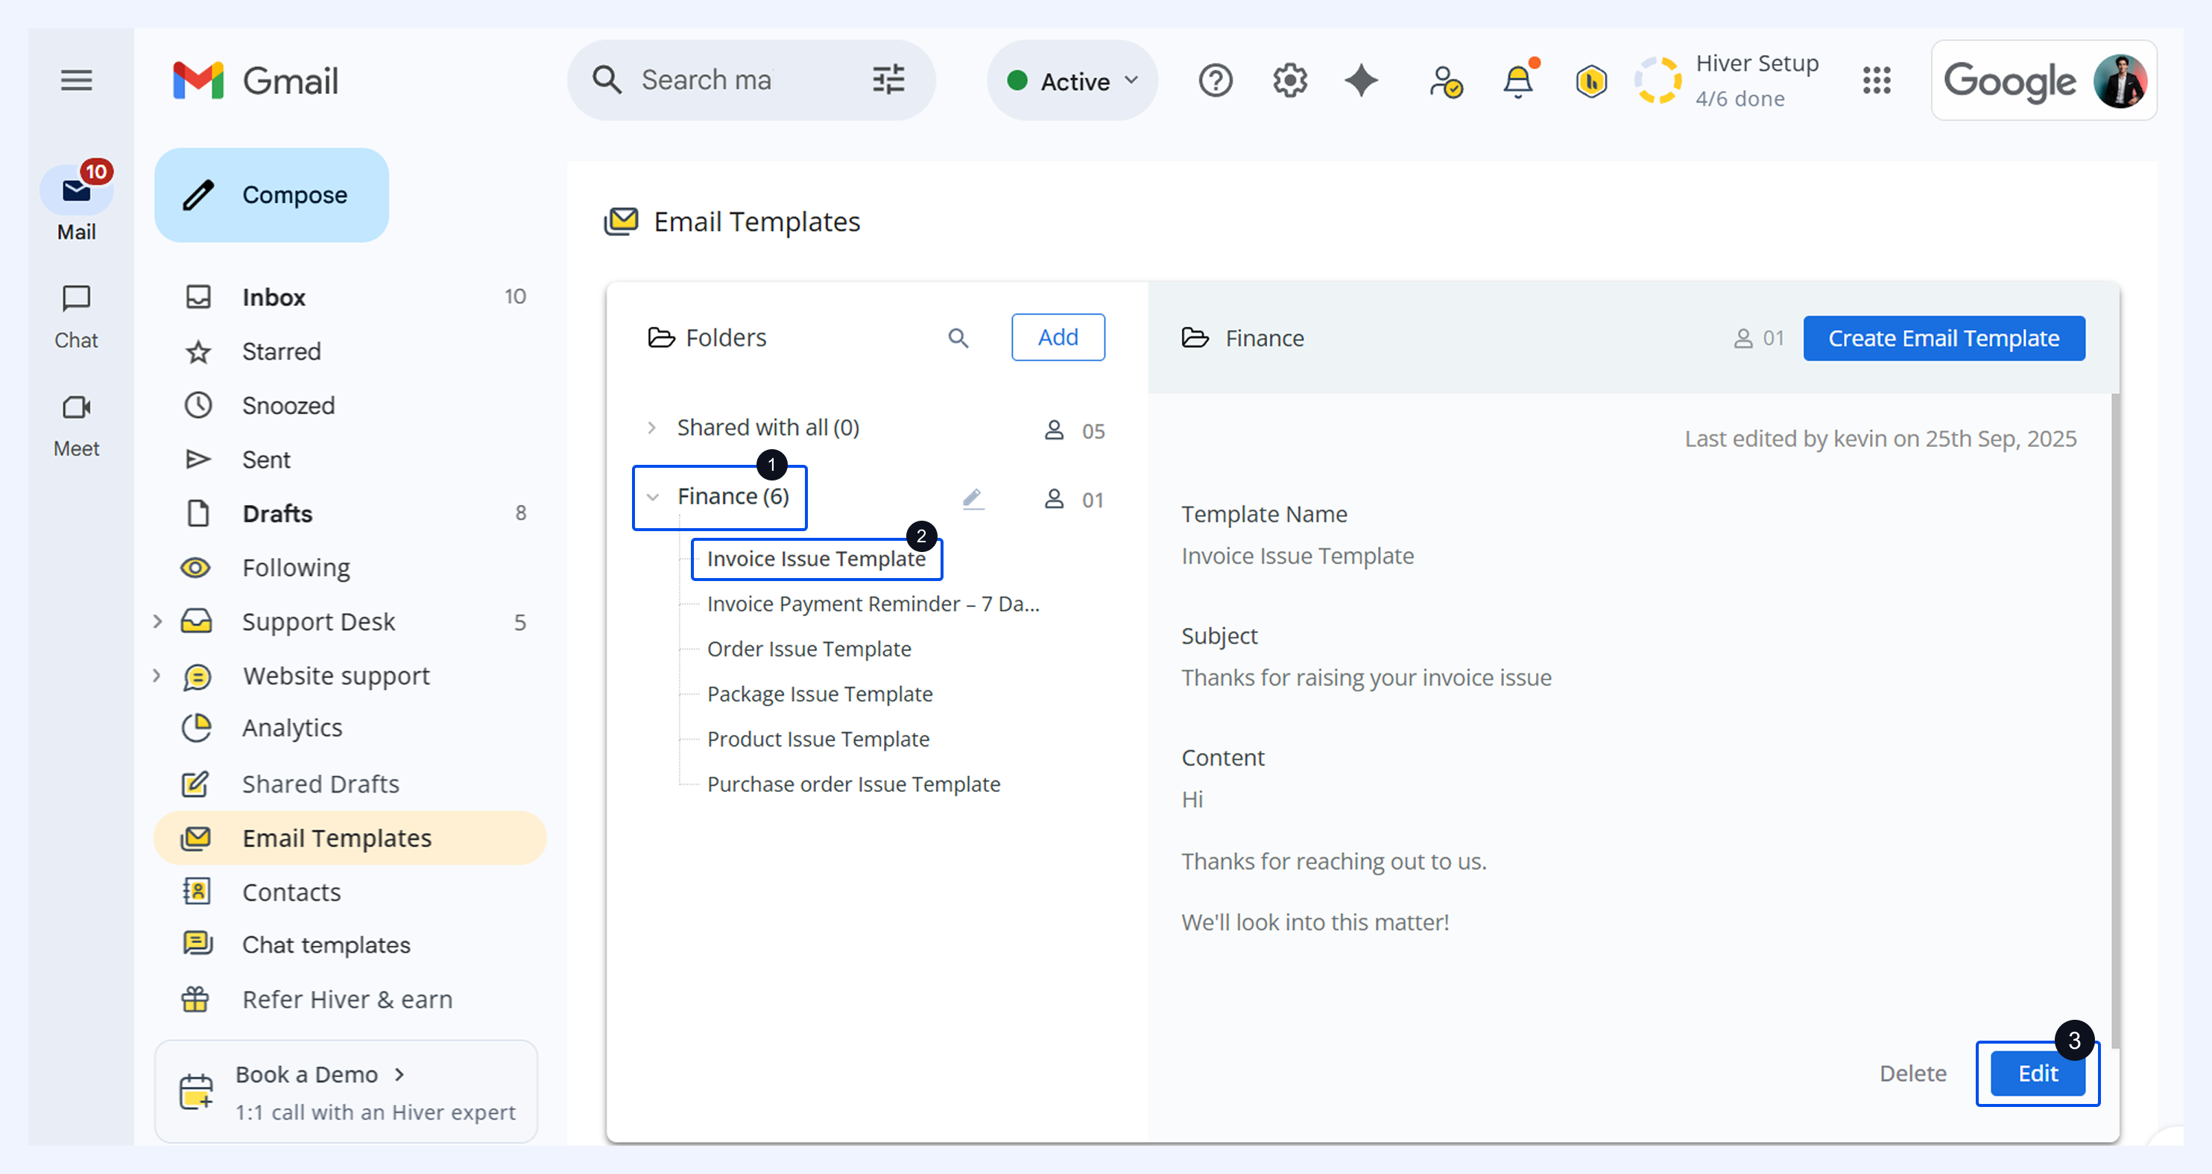Expand the Support Desk mailbox
The height and width of the screenshot is (1174, 2212).
click(x=157, y=621)
